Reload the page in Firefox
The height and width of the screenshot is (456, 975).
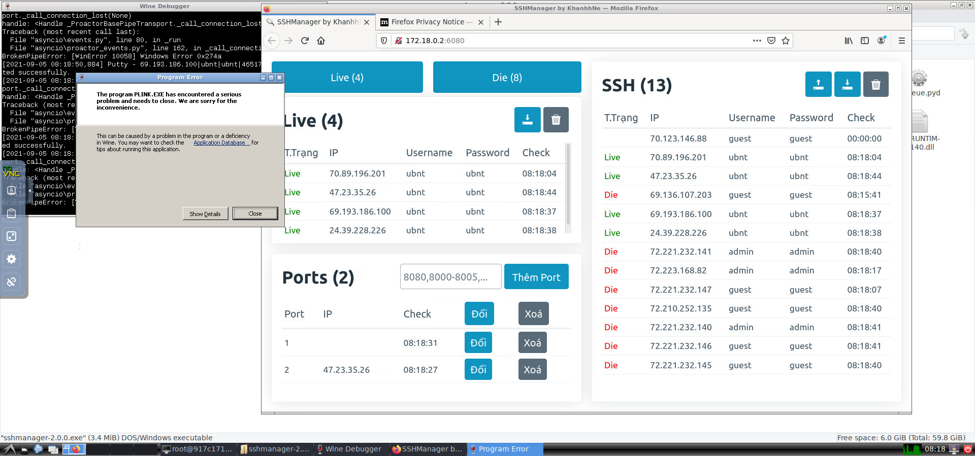tap(305, 41)
